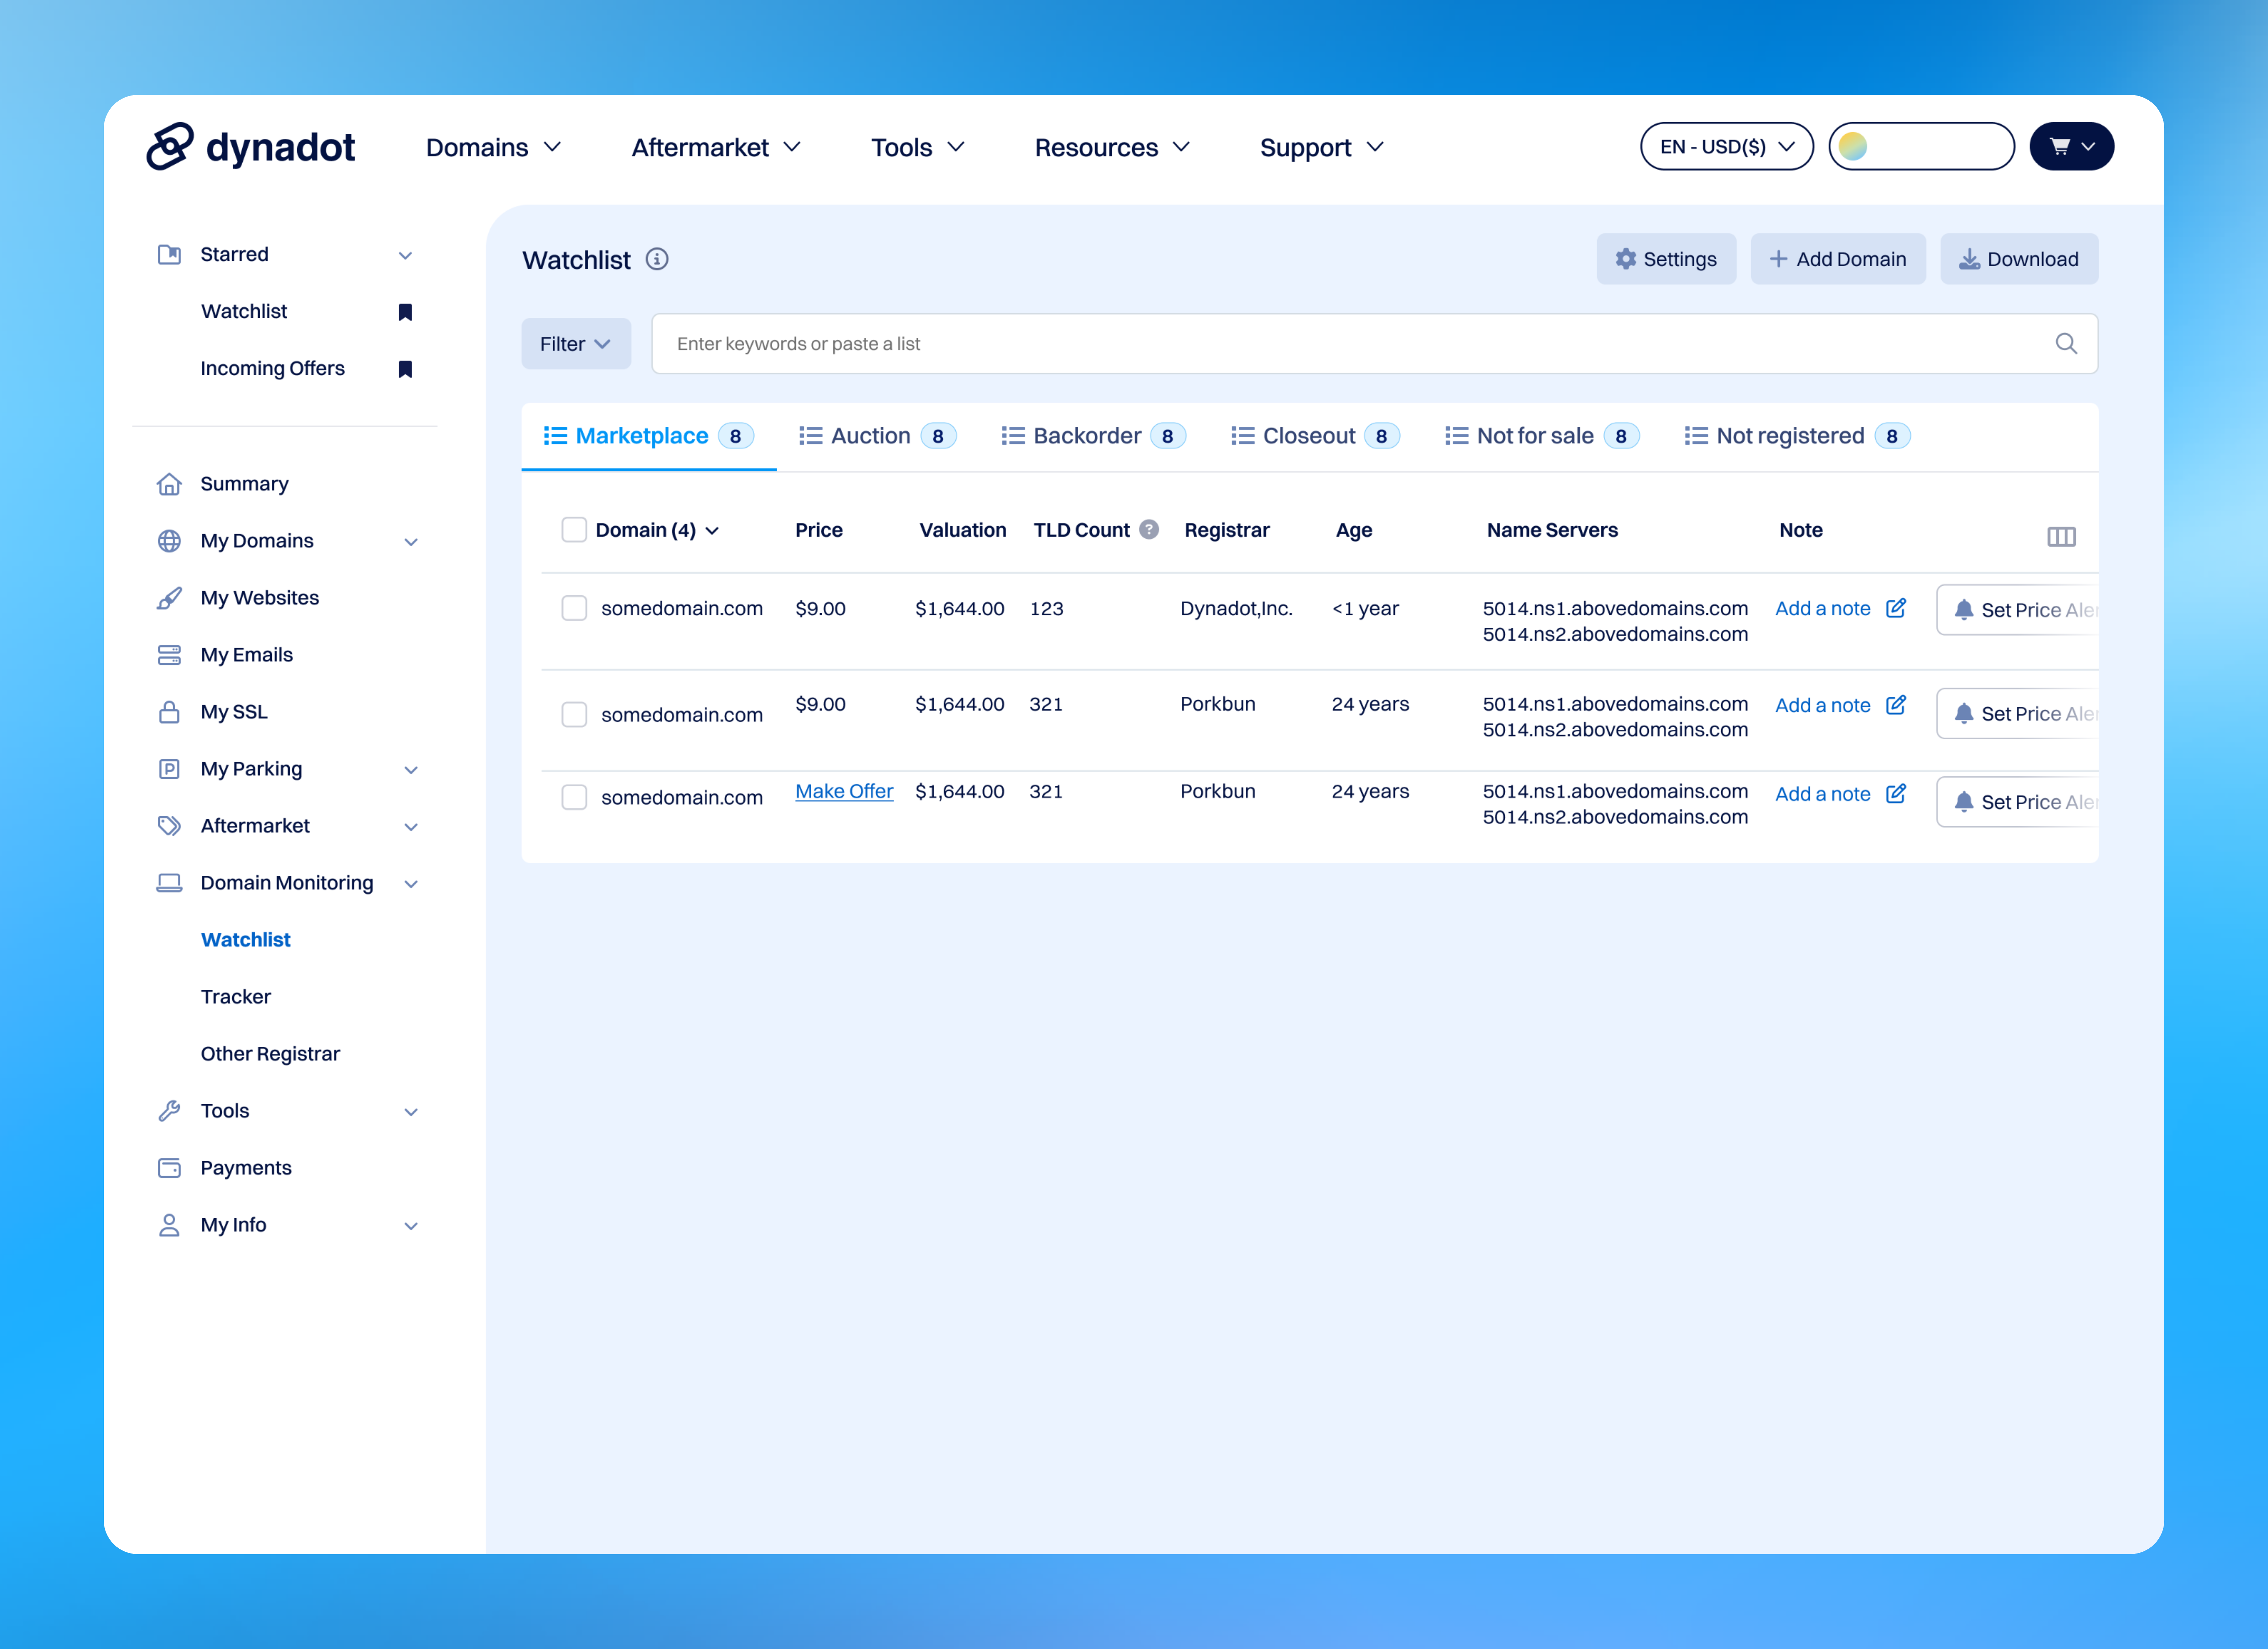Click the Domain Monitoring laptop icon

(x=169, y=883)
